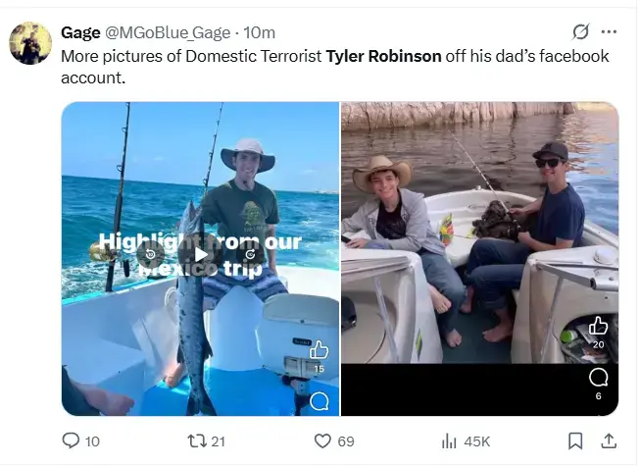Play the Mexico trip video
Viewport: 640px width, 466px height.
[200, 254]
